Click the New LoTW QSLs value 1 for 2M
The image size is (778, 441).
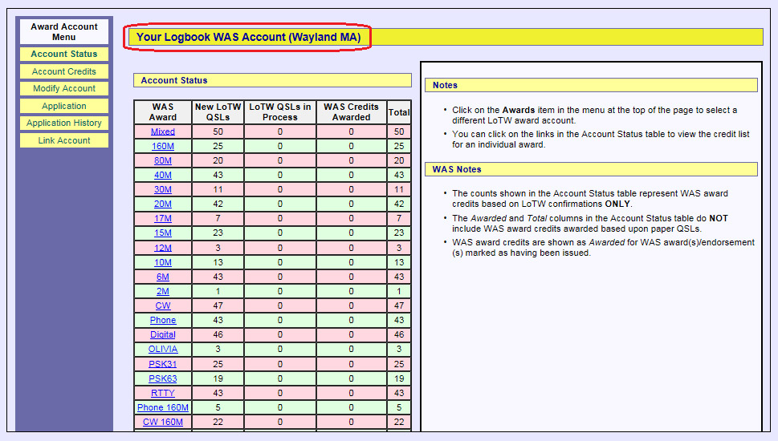tap(218, 291)
